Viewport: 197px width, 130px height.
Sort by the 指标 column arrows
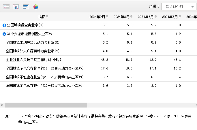coord(47,17)
